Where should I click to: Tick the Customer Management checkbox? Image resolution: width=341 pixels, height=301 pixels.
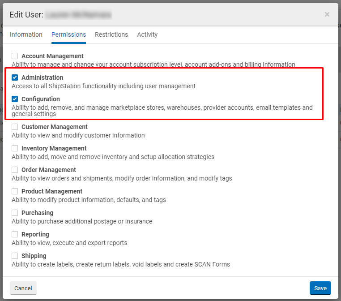[x=15, y=127]
